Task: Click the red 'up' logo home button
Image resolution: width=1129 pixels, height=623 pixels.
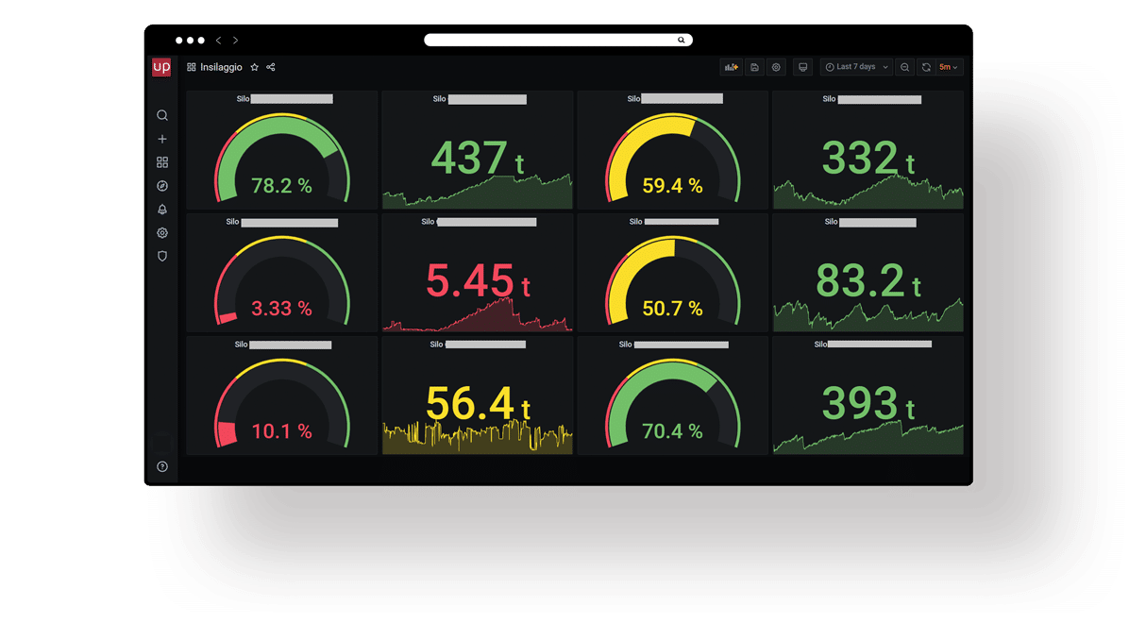Action: tap(161, 67)
